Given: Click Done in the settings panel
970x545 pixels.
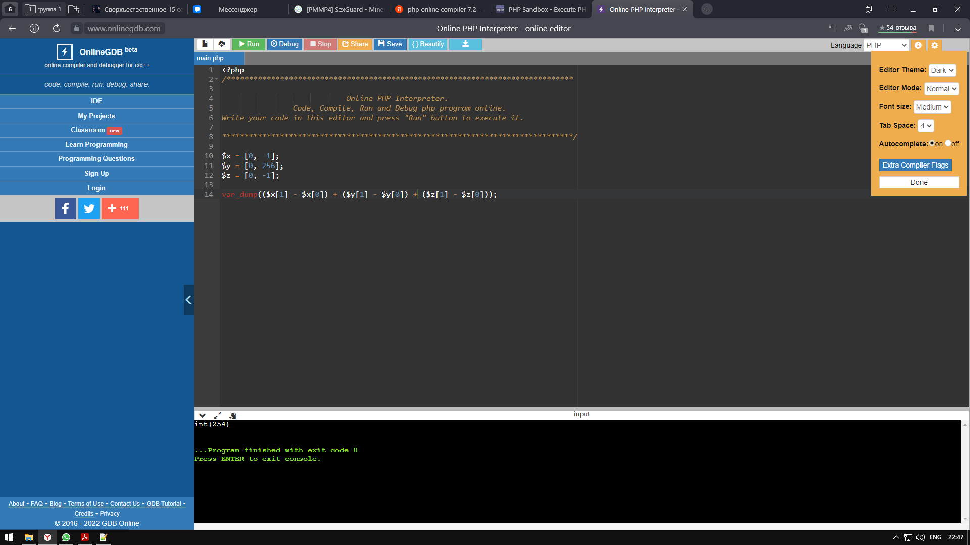Looking at the screenshot, I should pos(918,182).
